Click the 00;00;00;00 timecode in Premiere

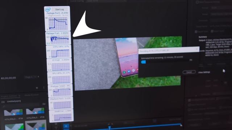tap(8, 78)
